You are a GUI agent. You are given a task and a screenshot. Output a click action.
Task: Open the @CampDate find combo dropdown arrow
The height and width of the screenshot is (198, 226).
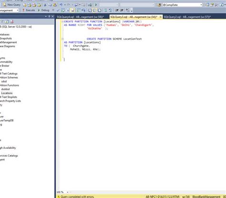(201, 5)
